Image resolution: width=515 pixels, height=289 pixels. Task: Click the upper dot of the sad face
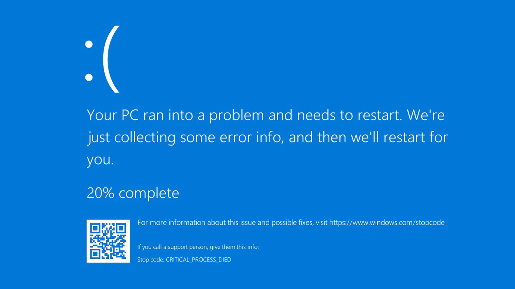click(x=89, y=44)
